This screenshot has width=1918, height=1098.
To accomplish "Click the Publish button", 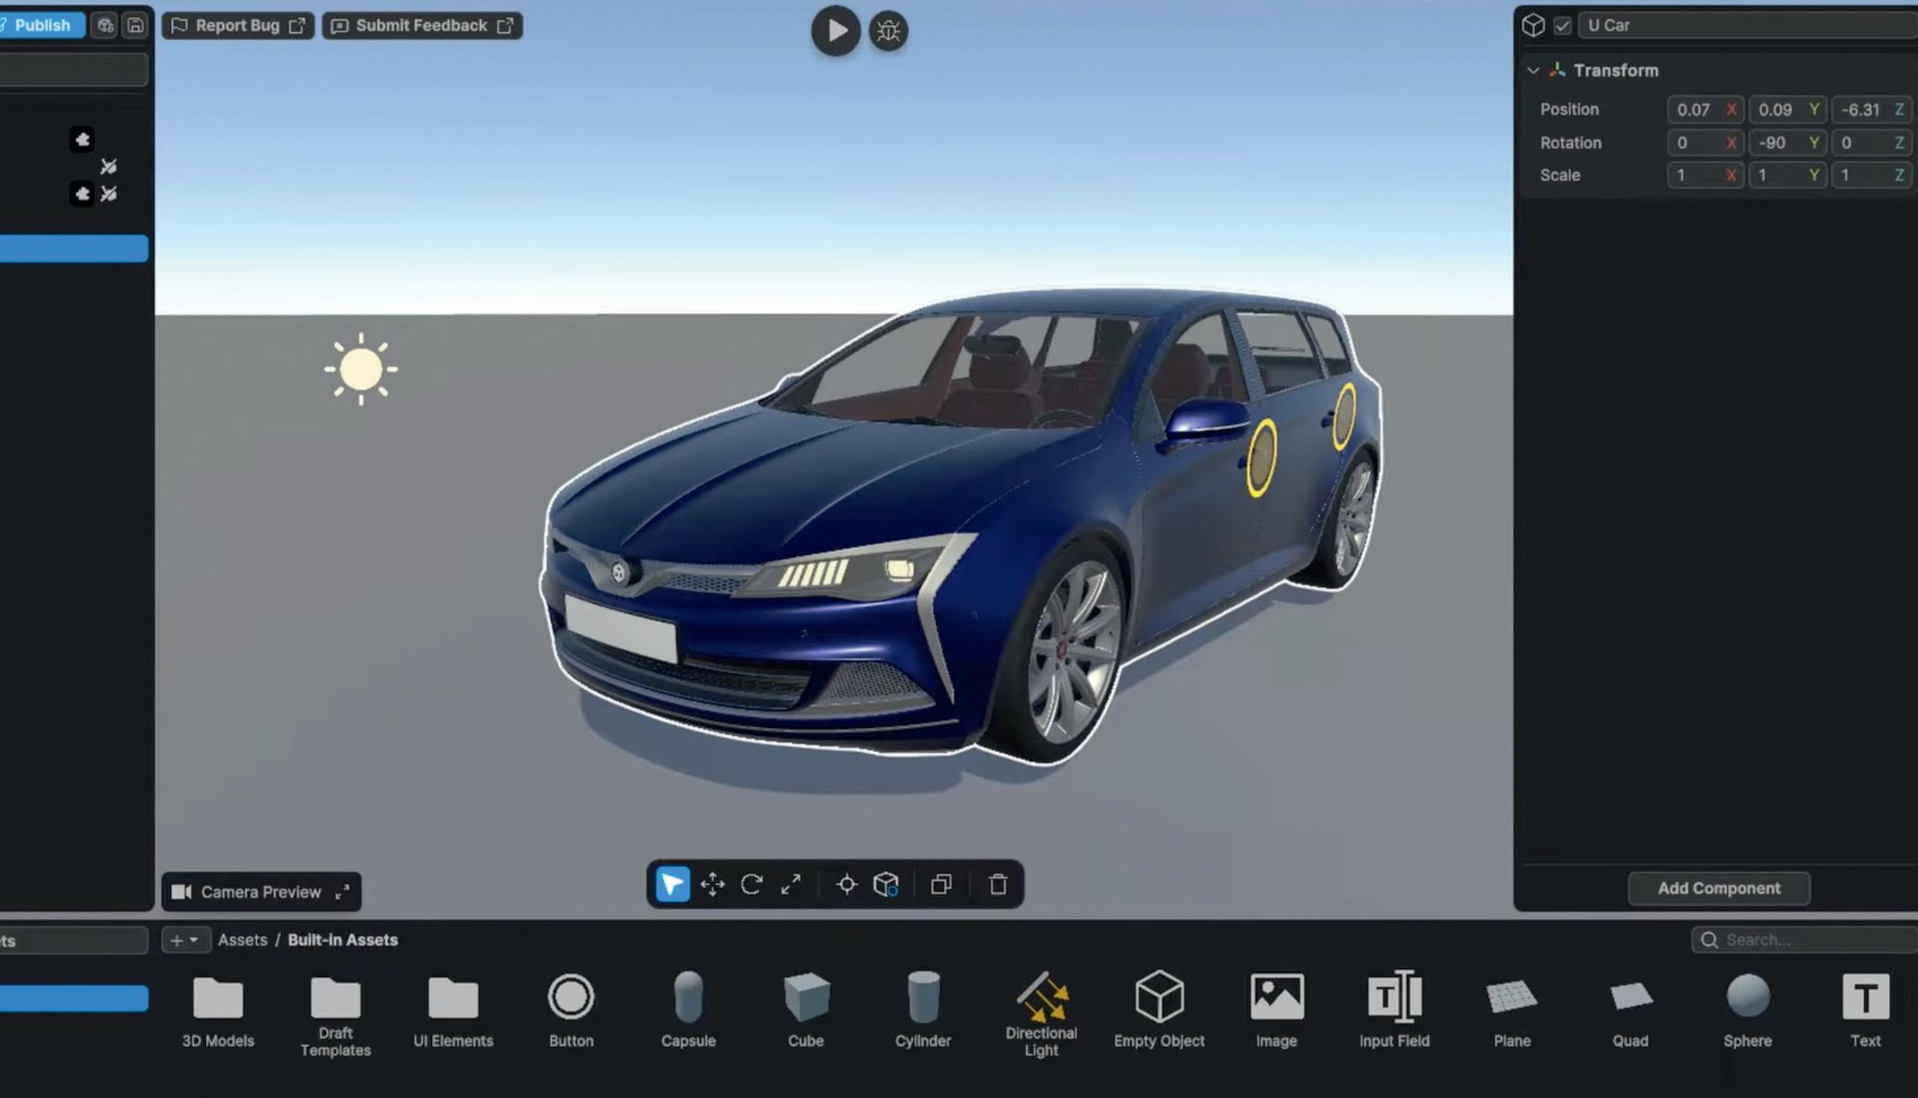I will [42, 26].
